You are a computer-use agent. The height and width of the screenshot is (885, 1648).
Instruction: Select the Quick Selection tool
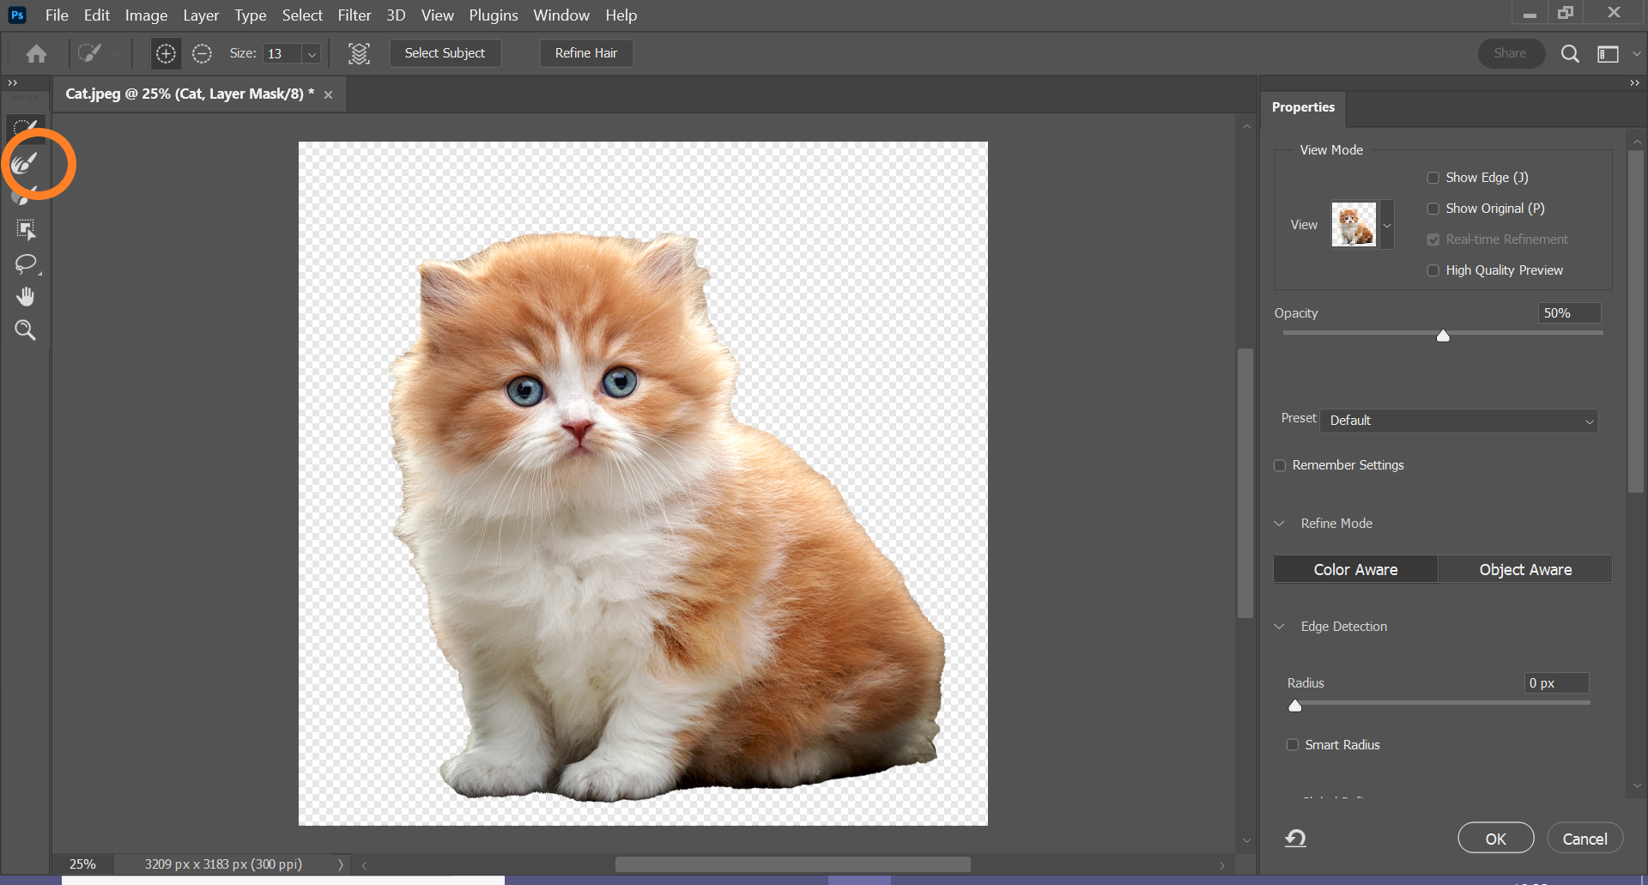[x=25, y=128]
